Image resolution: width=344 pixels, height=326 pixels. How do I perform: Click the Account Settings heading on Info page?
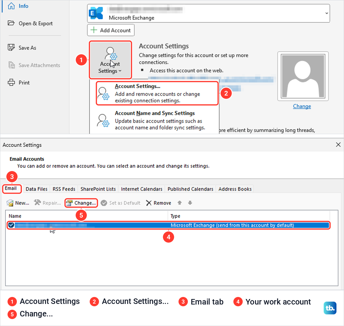[164, 46]
